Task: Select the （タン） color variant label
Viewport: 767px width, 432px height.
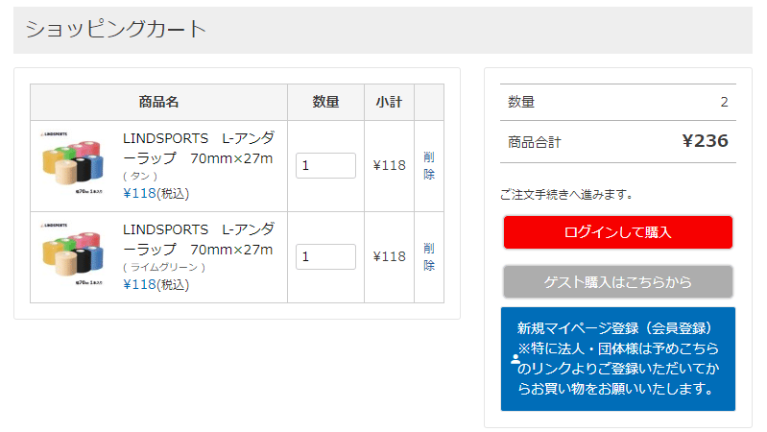Action: click(140, 176)
